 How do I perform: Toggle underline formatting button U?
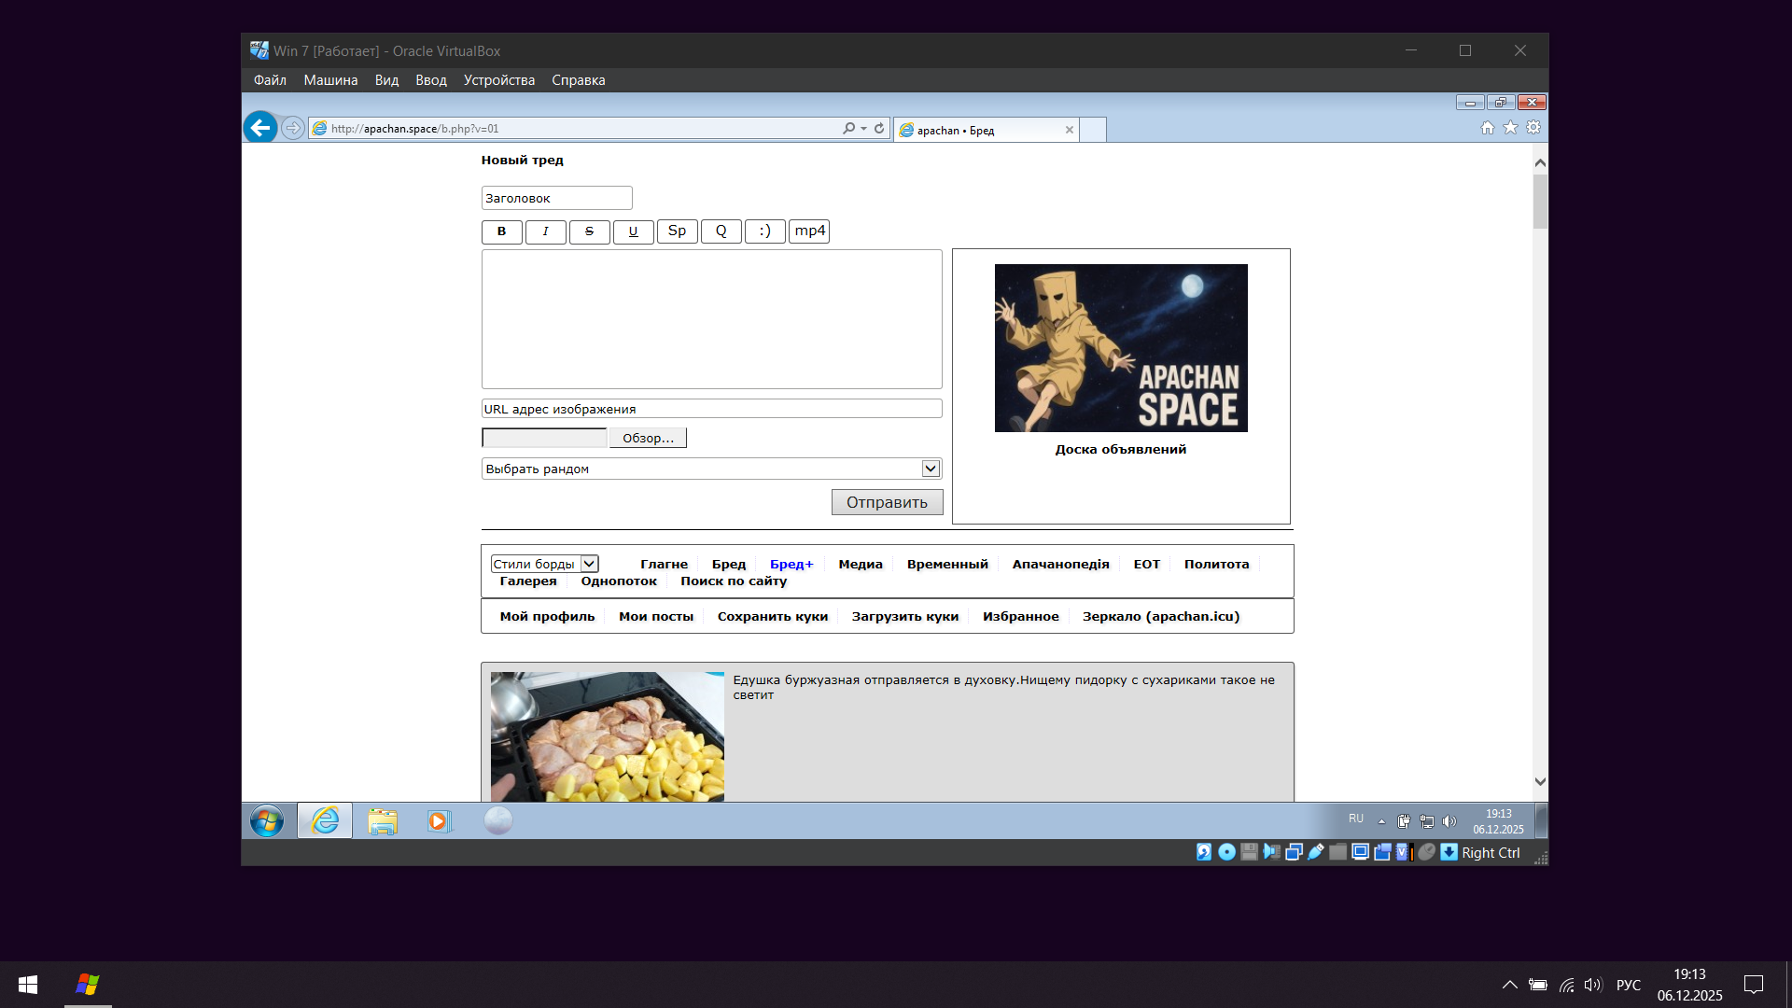633,231
